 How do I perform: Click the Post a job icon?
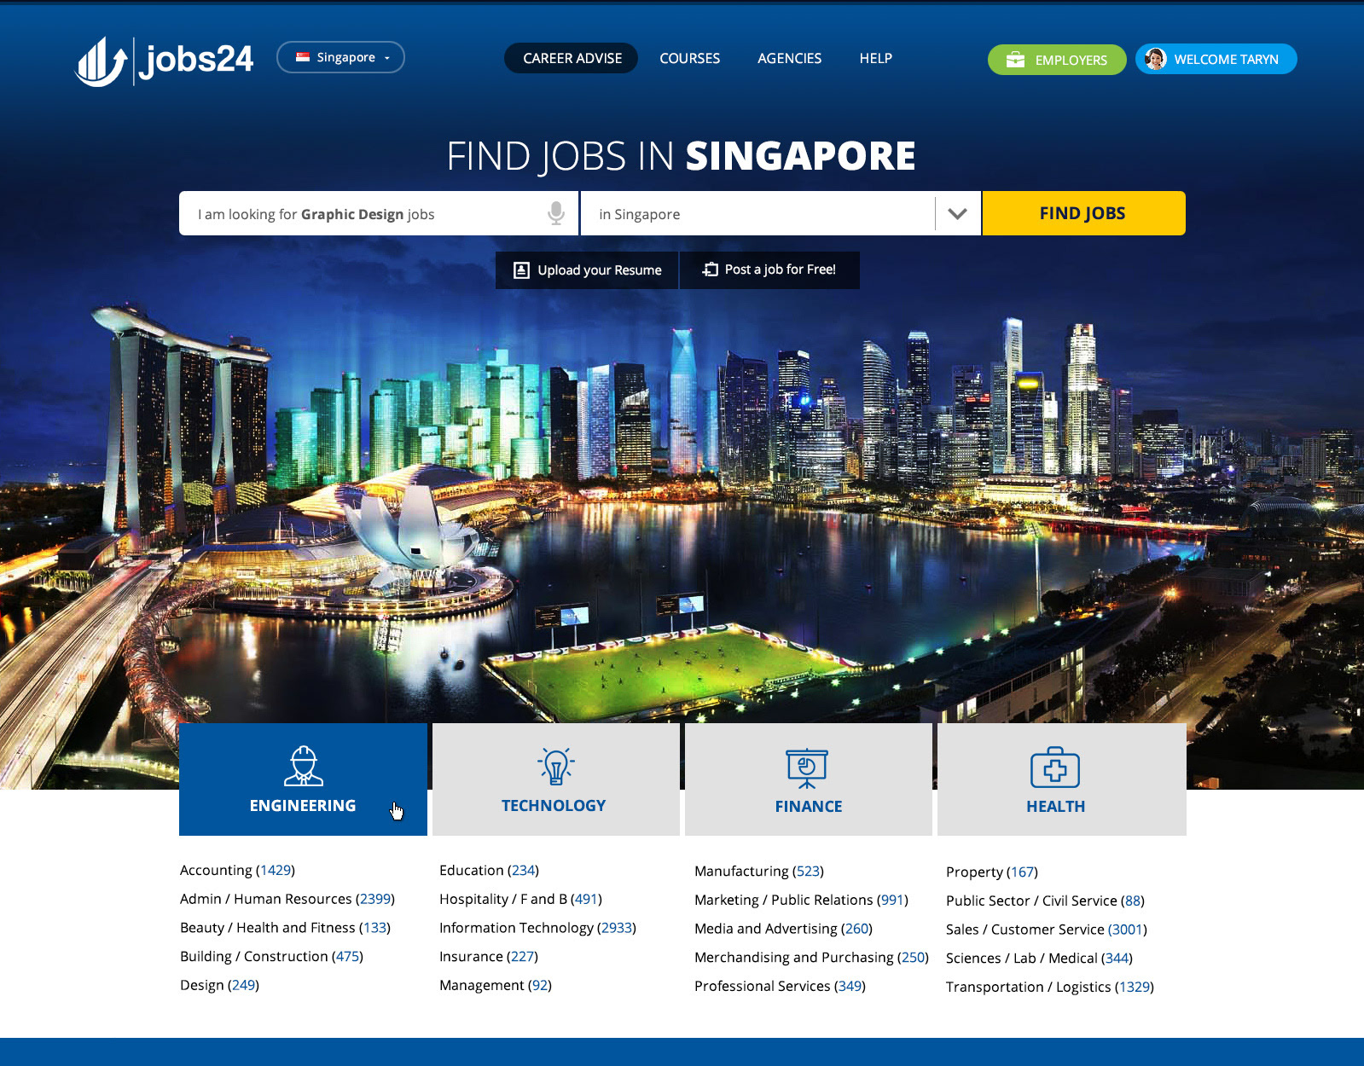(x=710, y=269)
